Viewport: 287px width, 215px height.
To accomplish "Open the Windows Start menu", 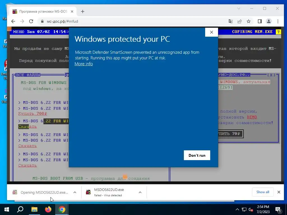I will [7, 209].
